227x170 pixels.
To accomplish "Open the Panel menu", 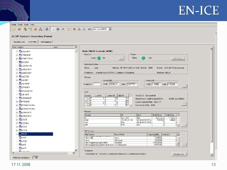I will point(20,25).
